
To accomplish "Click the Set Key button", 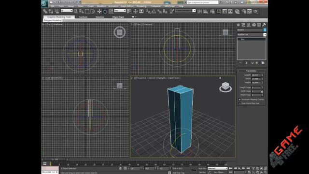I will coord(202,172).
